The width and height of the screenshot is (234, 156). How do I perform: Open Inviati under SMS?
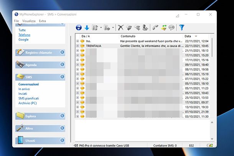[23, 94]
